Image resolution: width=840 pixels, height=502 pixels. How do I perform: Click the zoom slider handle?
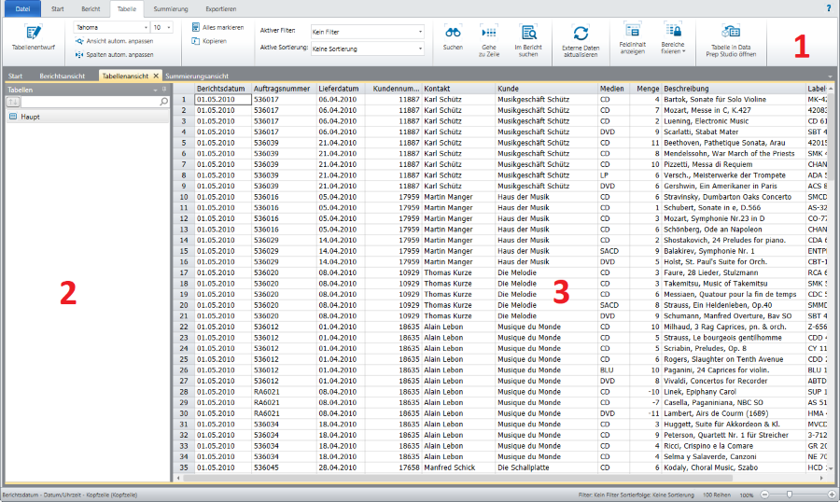(790, 494)
